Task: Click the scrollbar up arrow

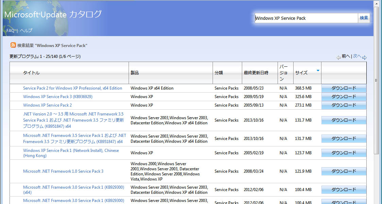Action: 377,3
